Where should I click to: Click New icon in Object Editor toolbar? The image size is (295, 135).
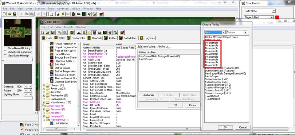point(42,32)
